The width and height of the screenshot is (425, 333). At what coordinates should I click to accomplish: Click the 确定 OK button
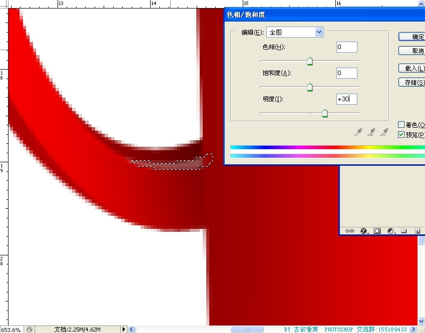pos(412,37)
